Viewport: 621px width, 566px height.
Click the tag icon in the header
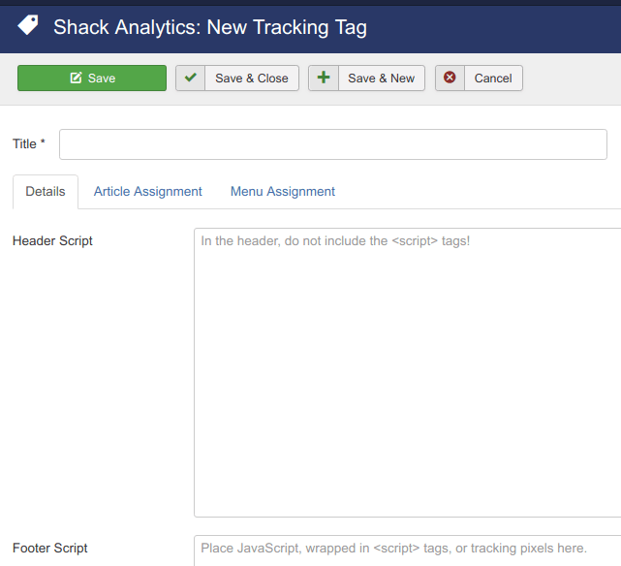coord(28,25)
